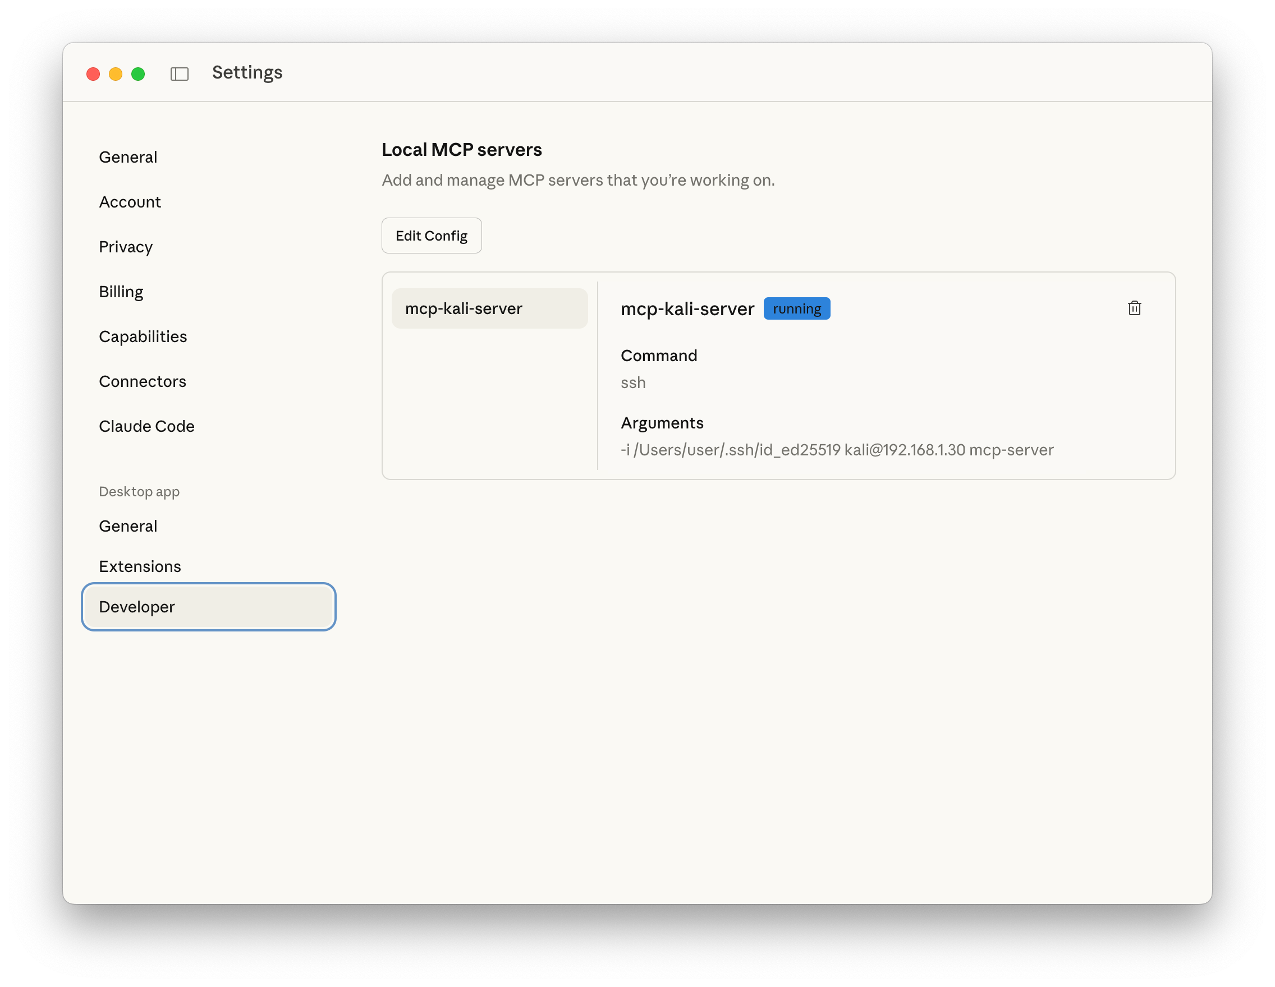Click the Arguments path text
Image resolution: width=1275 pixels, height=987 pixels.
pyautogui.click(x=837, y=450)
